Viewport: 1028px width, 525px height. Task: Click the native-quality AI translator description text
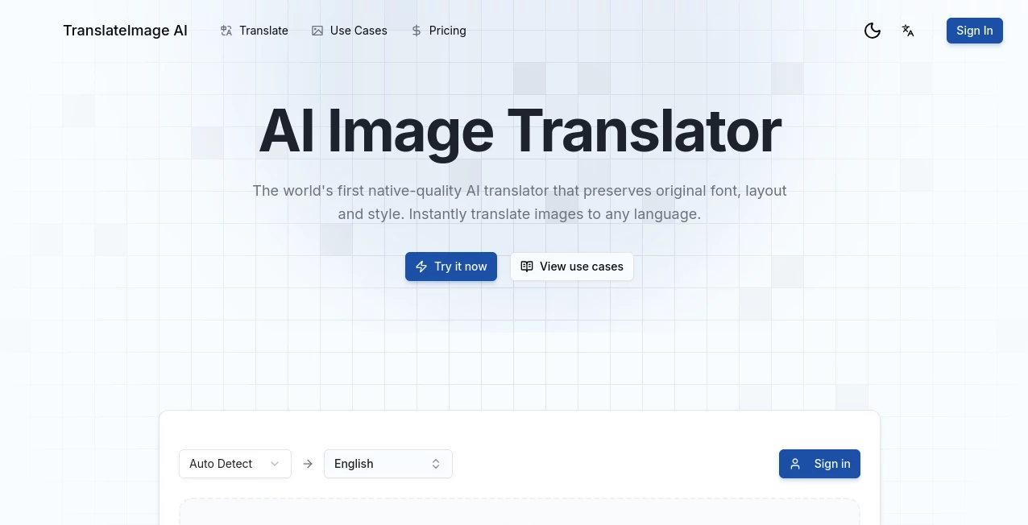[520, 202]
